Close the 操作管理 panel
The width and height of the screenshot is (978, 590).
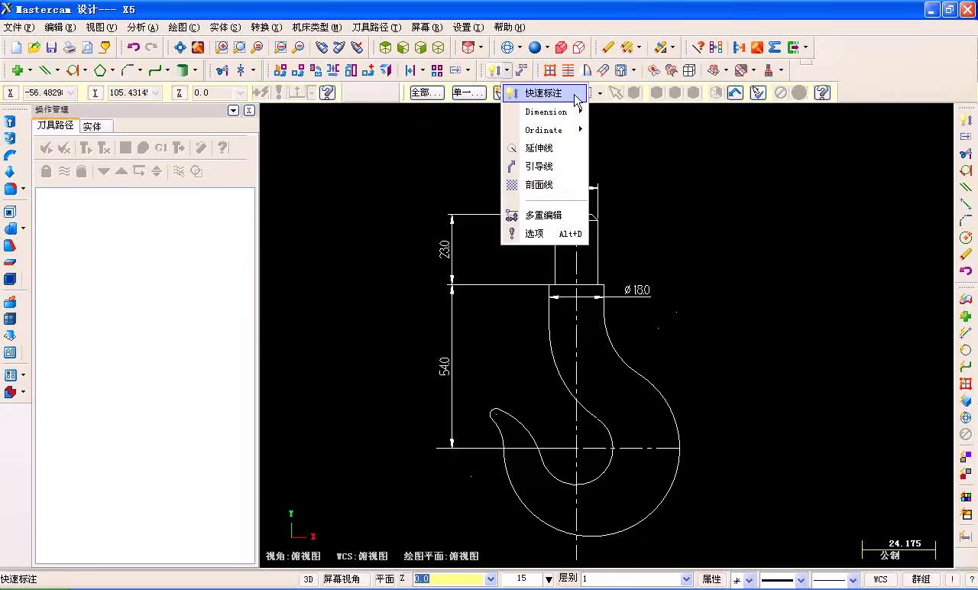point(249,110)
